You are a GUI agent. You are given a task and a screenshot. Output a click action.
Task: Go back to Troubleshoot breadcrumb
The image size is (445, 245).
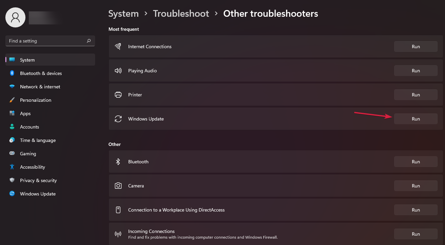181,14
